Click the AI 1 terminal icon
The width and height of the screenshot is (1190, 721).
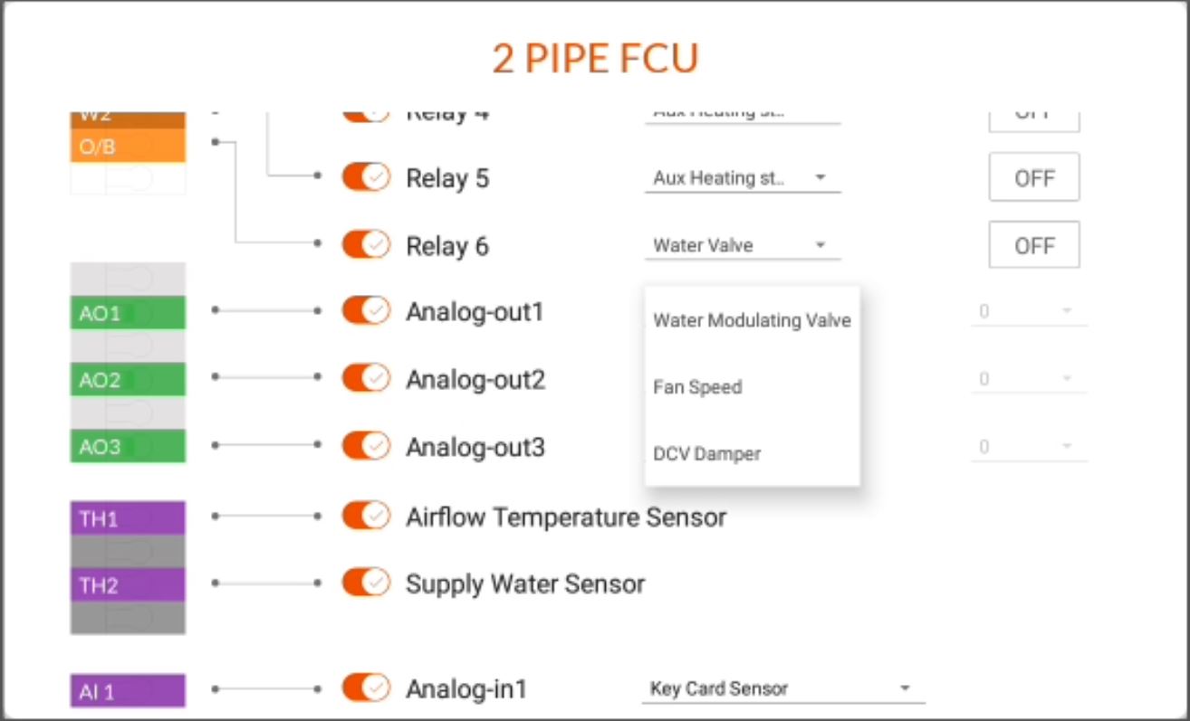(x=128, y=691)
